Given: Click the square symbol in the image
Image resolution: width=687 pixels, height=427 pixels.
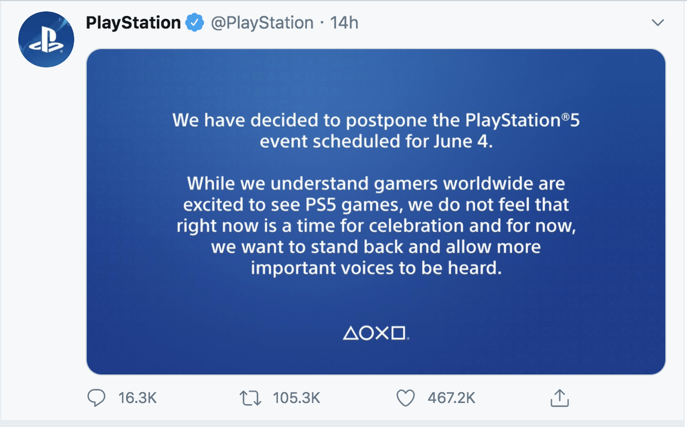Looking at the screenshot, I should point(398,333).
